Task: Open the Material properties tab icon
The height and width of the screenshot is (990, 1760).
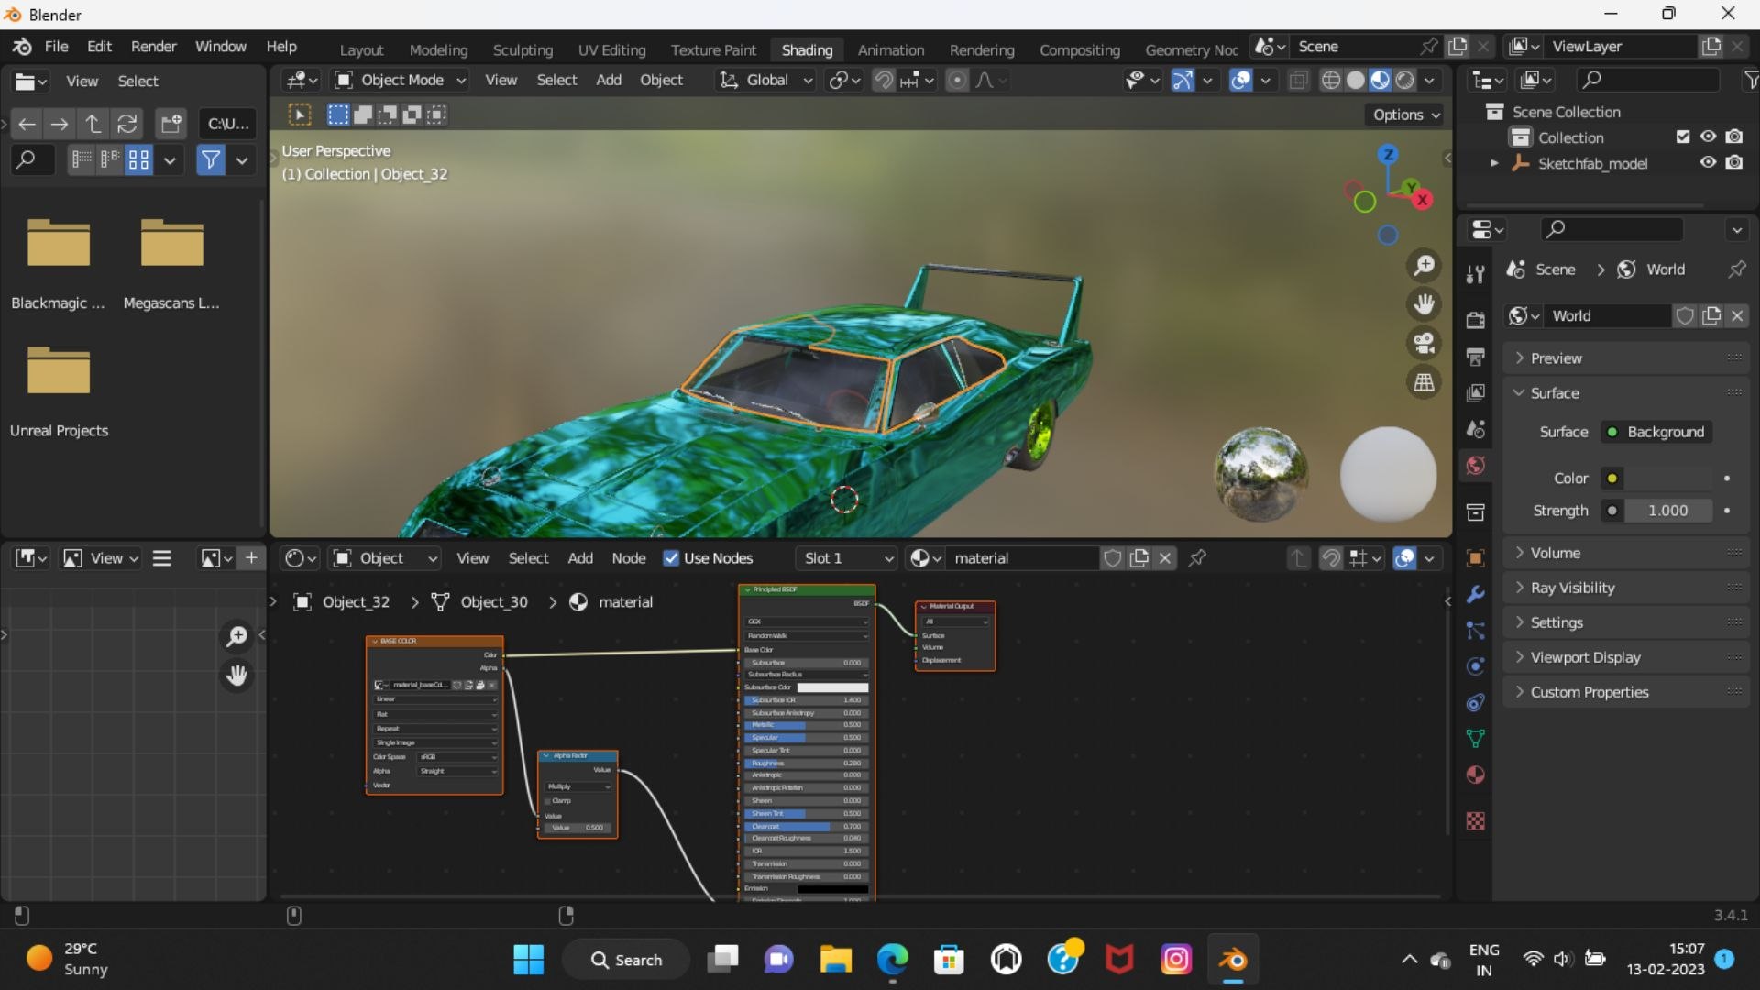Action: 1475,775
